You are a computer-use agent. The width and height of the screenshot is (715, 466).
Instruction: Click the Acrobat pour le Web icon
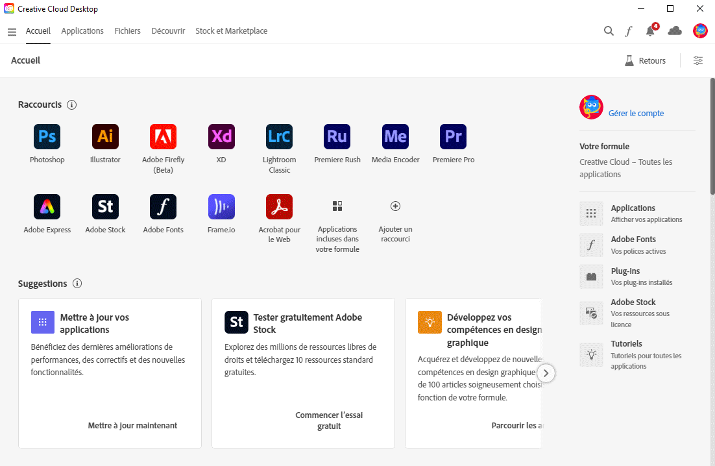pyautogui.click(x=279, y=206)
